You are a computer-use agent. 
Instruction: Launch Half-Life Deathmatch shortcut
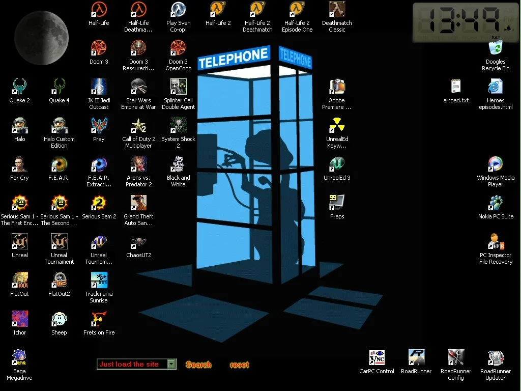[x=138, y=10]
